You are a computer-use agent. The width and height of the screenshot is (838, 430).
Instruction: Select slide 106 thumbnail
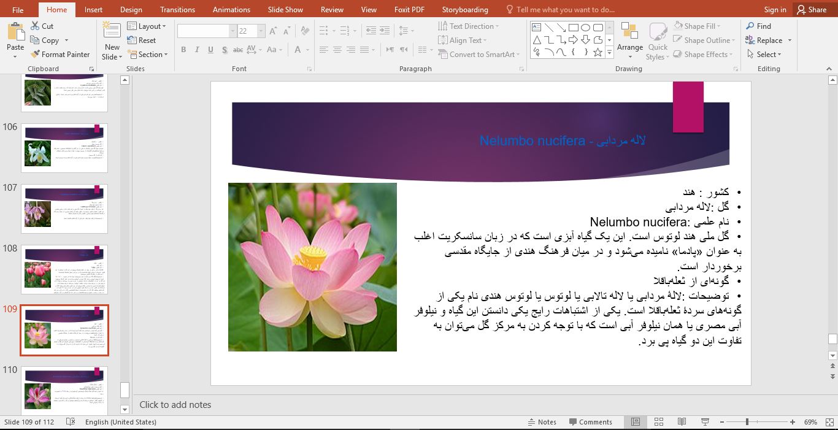[64, 148]
